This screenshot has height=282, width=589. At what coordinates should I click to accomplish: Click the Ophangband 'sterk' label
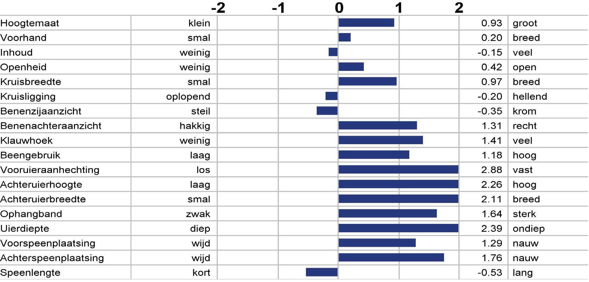coord(524,214)
